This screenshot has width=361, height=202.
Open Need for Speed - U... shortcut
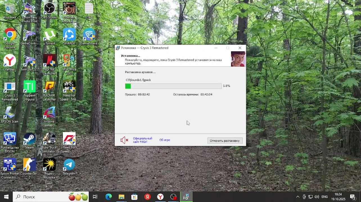(69, 143)
